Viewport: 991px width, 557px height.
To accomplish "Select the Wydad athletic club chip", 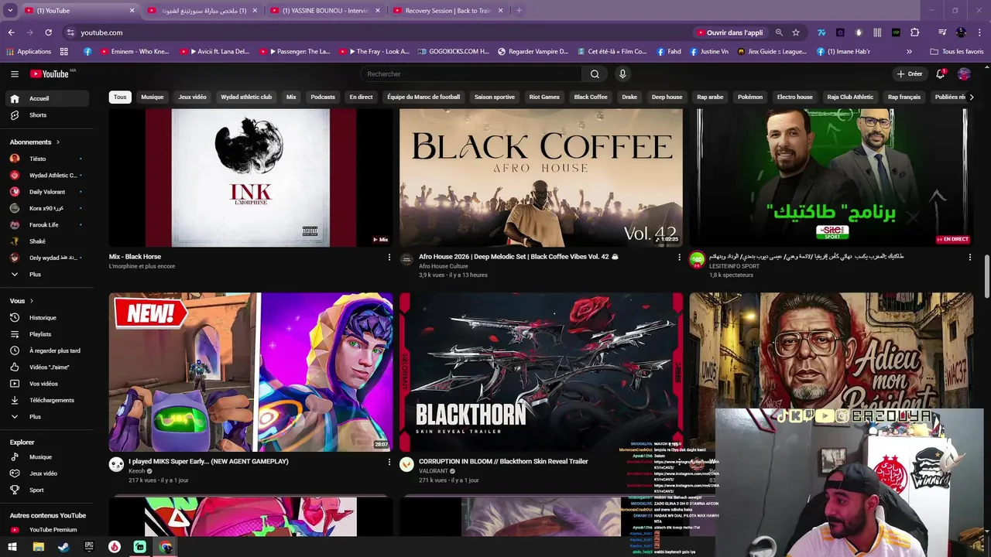I will pyautogui.click(x=246, y=97).
